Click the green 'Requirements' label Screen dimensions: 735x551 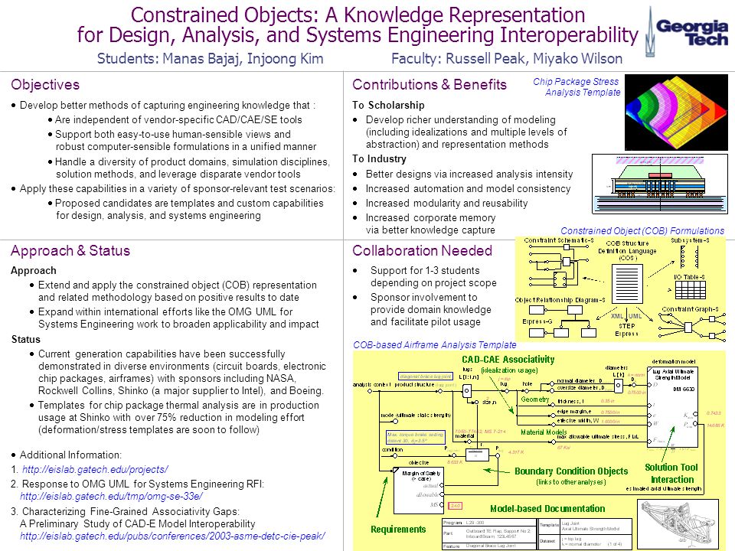pos(398,529)
